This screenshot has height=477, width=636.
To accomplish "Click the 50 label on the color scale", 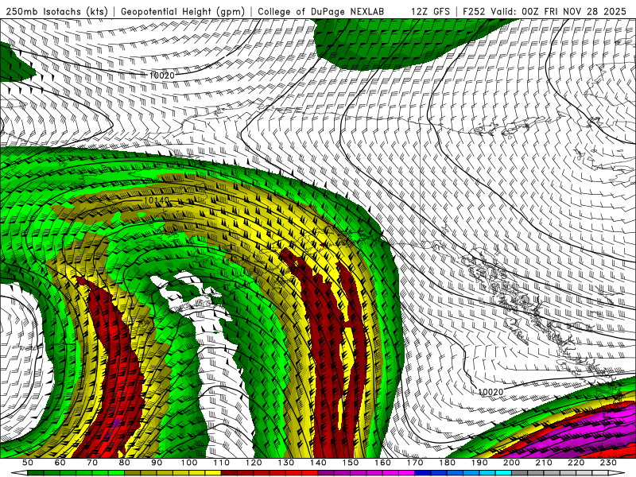I will coord(28,463).
